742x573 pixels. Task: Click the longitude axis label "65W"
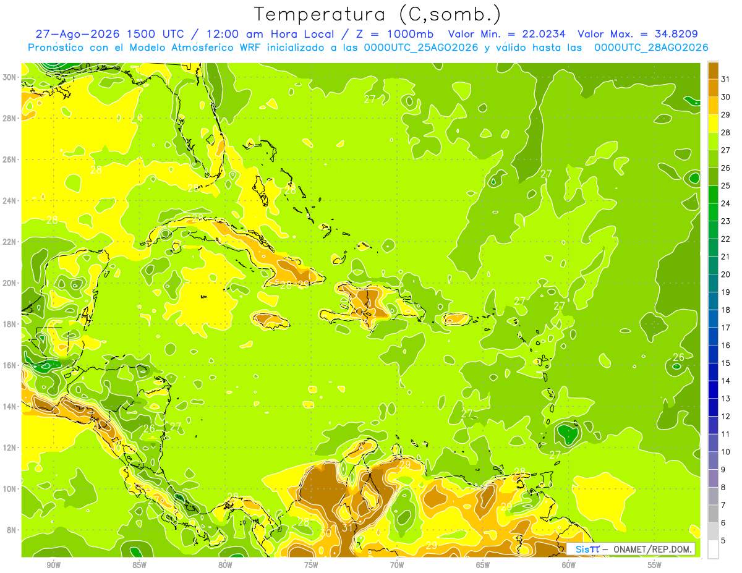tap(483, 565)
